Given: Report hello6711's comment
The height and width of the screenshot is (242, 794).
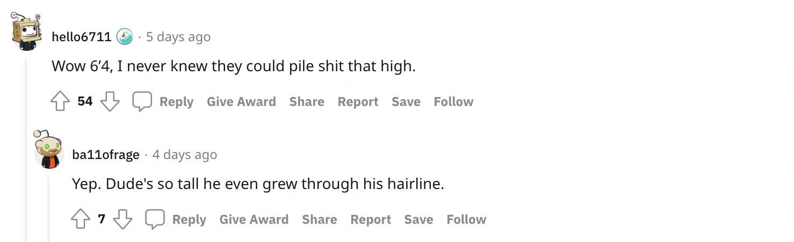Looking at the screenshot, I should coord(358,102).
